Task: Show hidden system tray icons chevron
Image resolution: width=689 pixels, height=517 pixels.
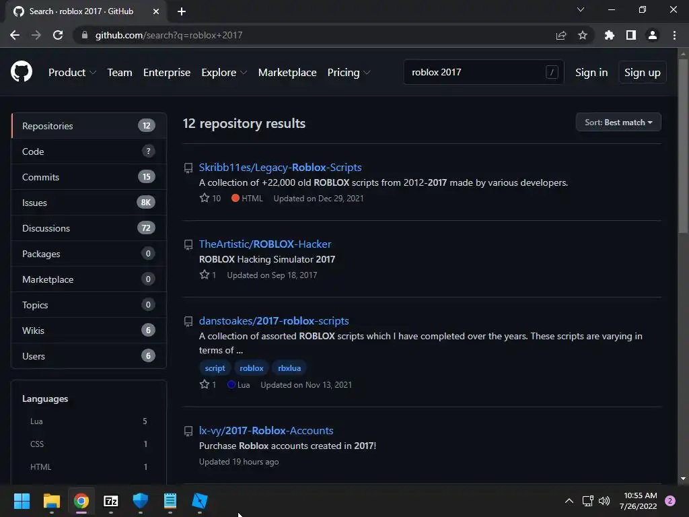Action: (569, 501)
